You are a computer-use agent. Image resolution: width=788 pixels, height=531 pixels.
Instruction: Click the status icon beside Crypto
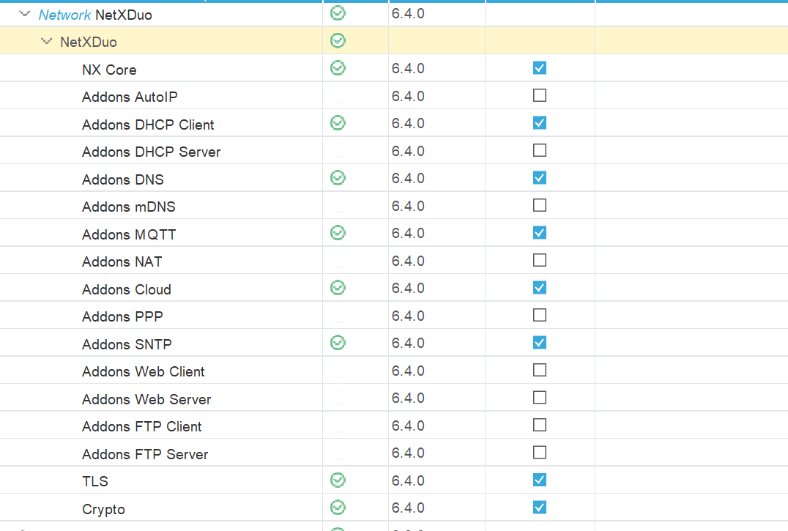click(x=338, y=507)
